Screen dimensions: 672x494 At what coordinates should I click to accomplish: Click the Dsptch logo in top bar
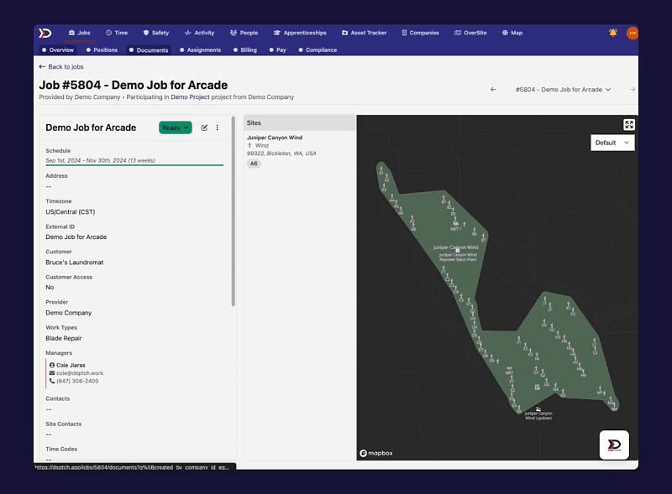click(x=45, y=33)
